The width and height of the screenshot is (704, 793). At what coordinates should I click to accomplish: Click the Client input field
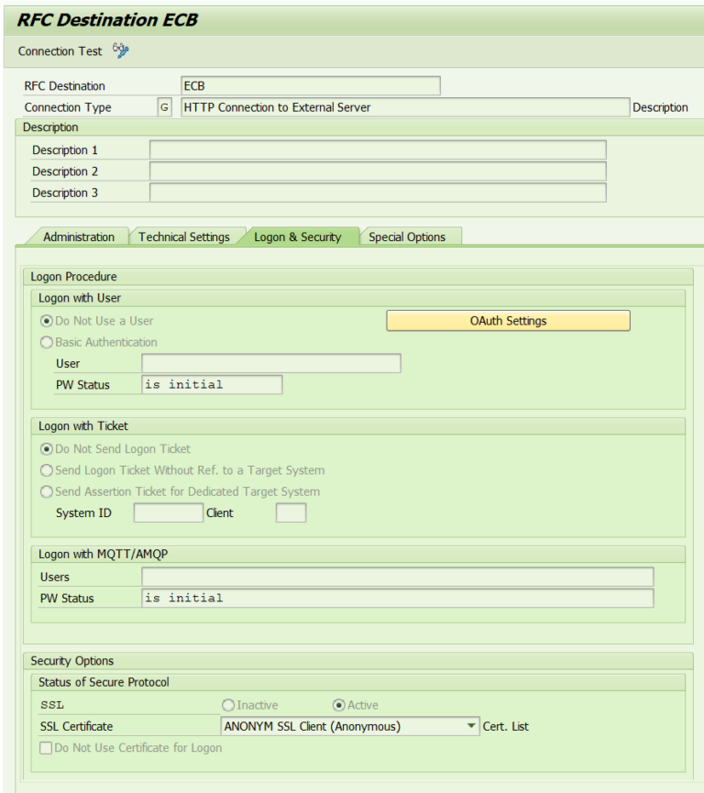click(291, 512)
